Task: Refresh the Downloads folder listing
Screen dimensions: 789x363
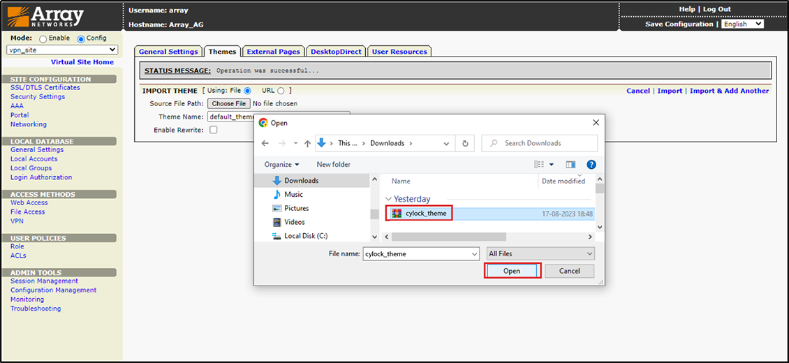Action: [x=465, y=143]
